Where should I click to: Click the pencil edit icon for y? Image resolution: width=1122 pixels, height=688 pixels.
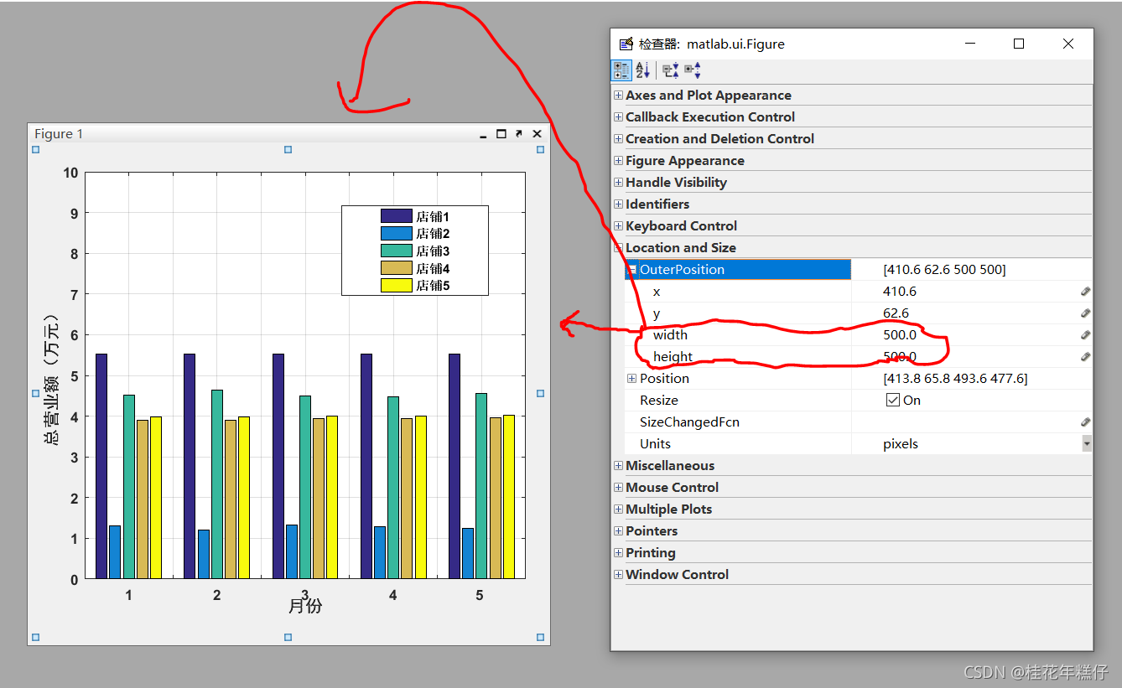(x=1085, y=313)
